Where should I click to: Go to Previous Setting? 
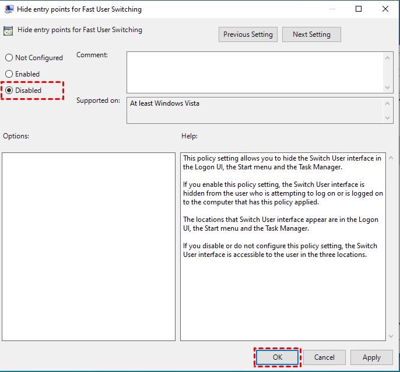pyautogui.click(x=248, y=34)
